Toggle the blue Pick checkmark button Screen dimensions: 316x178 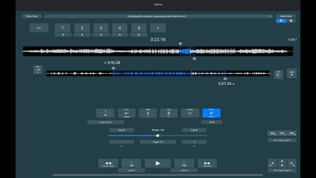(211, 113)
